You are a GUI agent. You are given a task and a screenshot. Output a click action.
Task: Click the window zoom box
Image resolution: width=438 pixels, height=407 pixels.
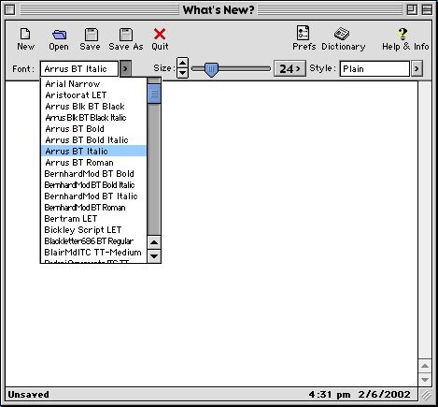coord(412,10)
